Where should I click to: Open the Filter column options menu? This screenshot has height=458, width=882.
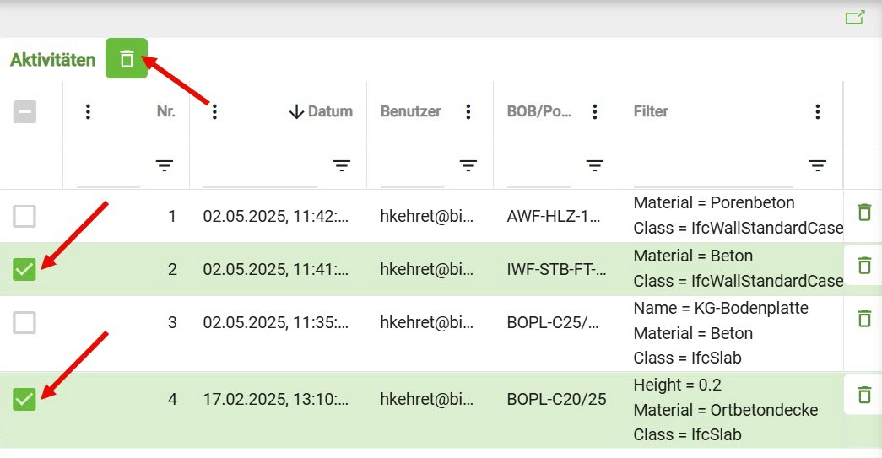click(x=817, y=111)
